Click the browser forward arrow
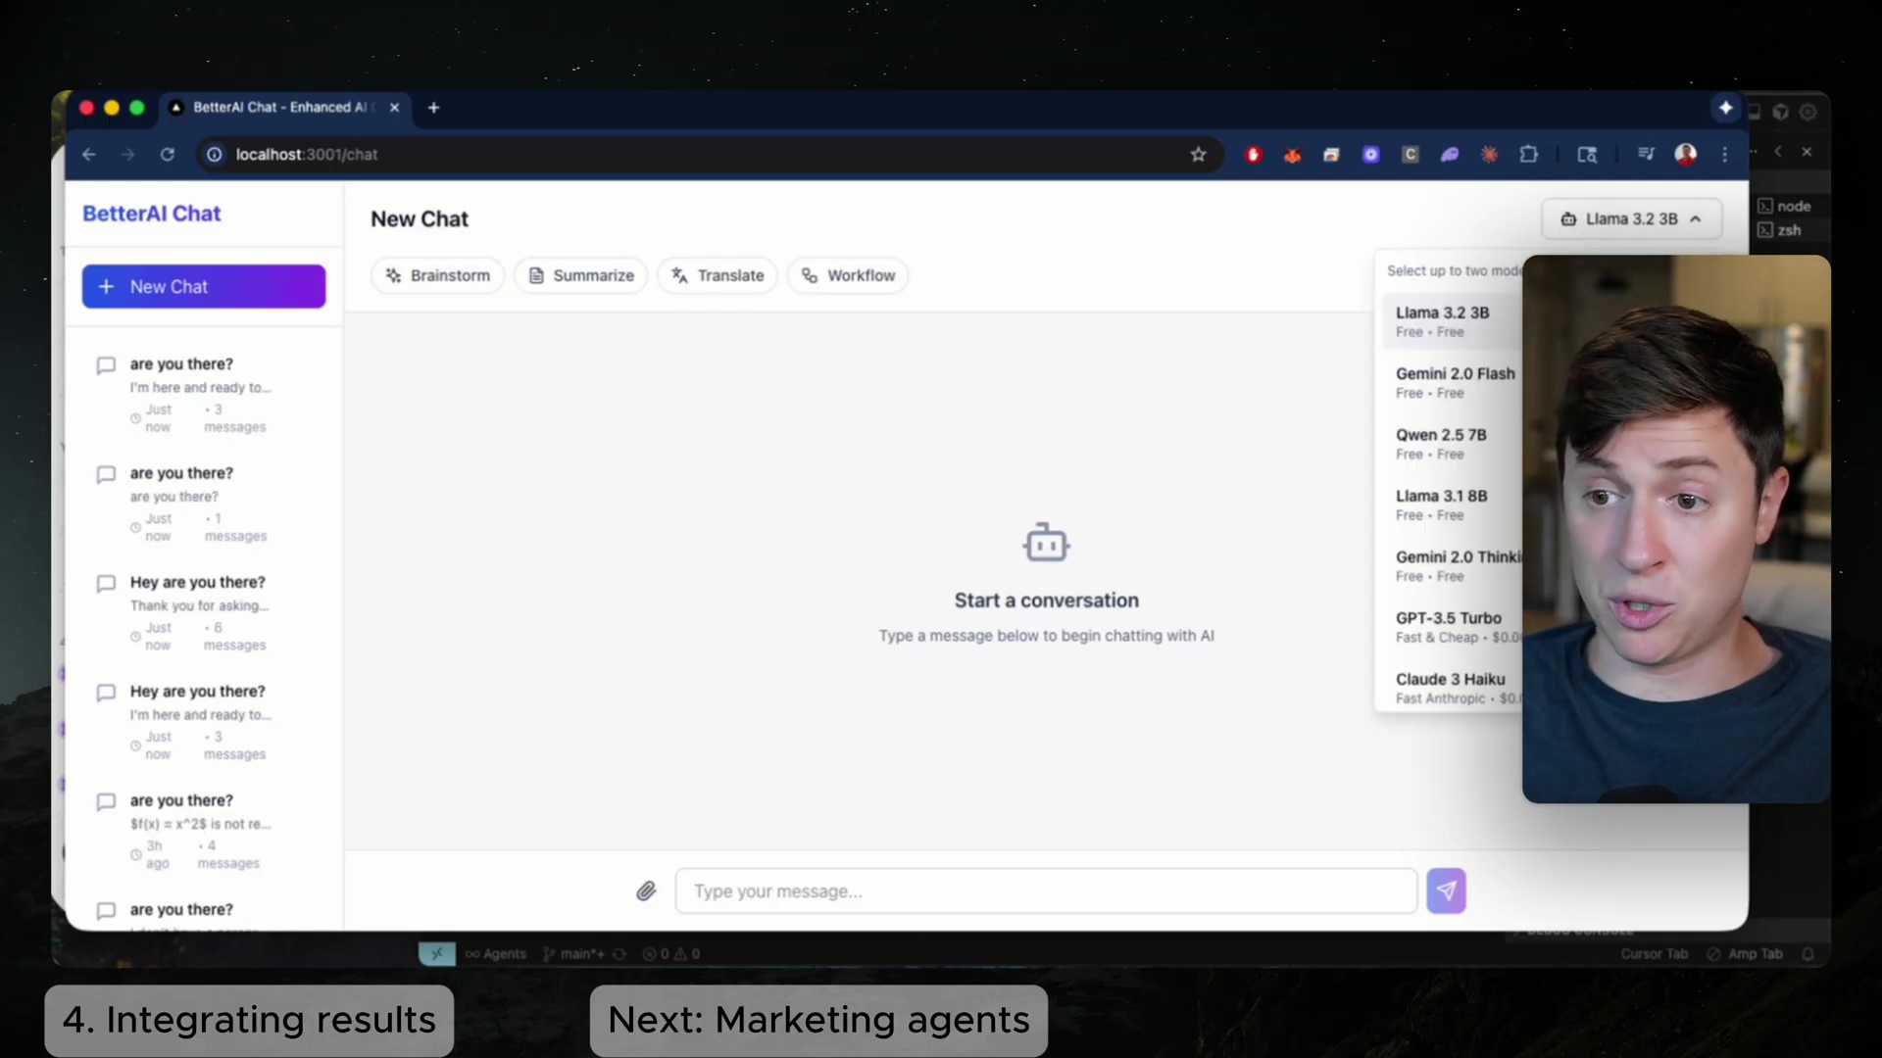The image size is (1882, 1058). pyautogui.click(x=127, y=155)
